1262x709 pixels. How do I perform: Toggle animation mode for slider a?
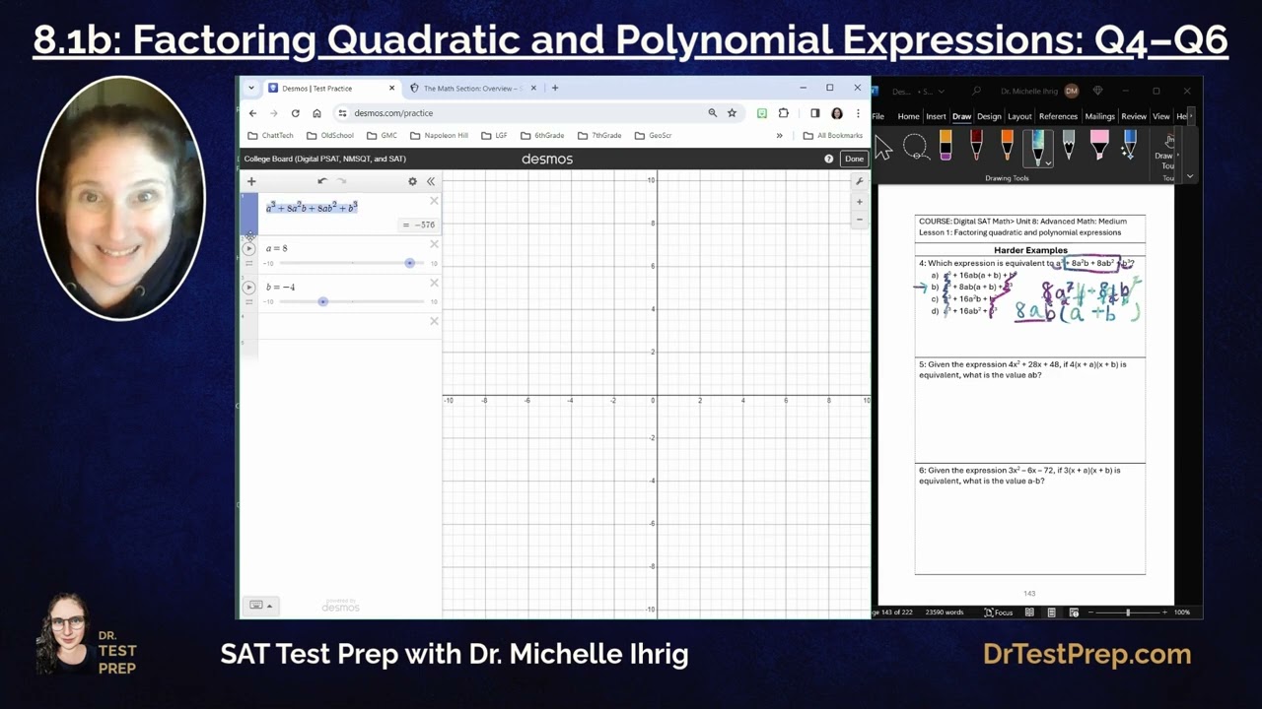pyautogui.click(x=248, y=263)
